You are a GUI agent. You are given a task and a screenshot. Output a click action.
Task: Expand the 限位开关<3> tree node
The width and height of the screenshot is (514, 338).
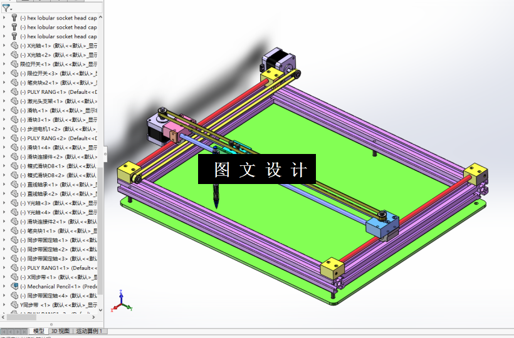click(x=4, y=73)
